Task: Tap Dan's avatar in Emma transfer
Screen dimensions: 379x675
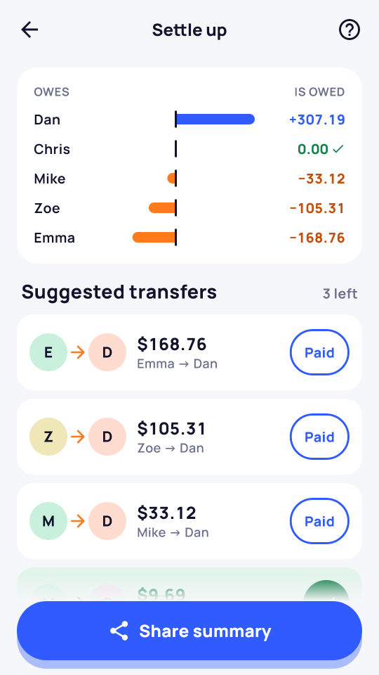Action: 107,352
